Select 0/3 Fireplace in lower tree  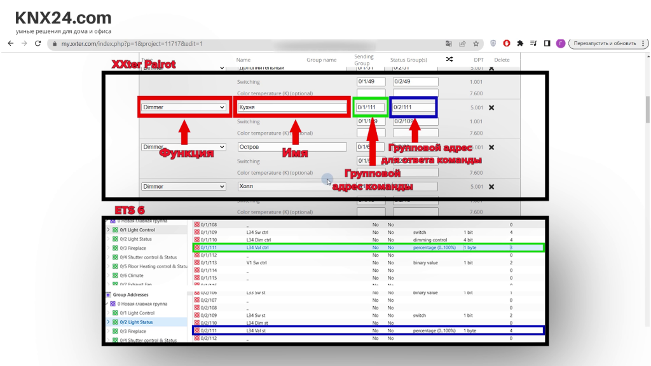pos(133,331)
